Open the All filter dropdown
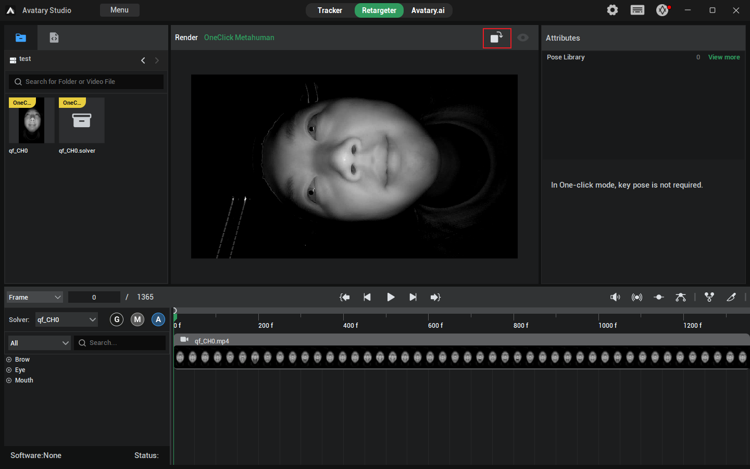 click(x=40, y=343)
